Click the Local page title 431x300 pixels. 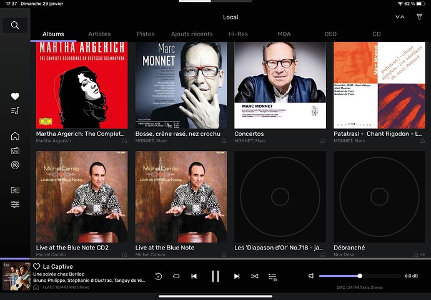tap(230, 17)
